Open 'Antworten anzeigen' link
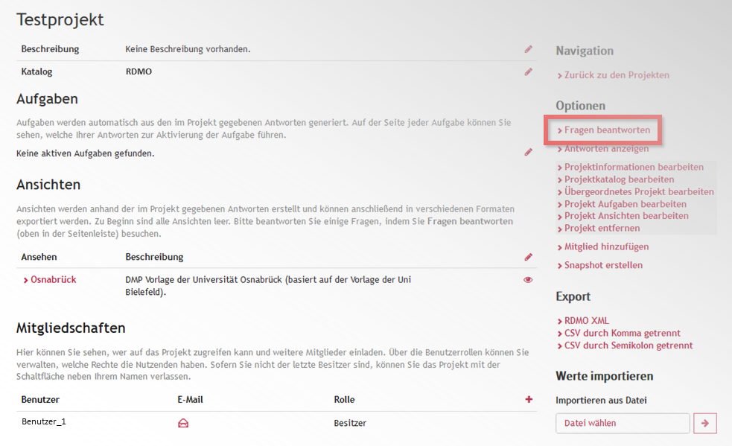Image resolution: width=732 pixels, height=446 pixels. (x=606, y=149)
